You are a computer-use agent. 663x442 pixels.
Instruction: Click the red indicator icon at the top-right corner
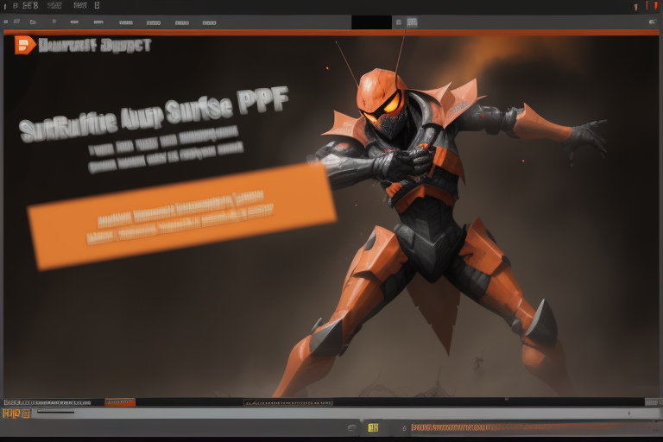[647, 6]
